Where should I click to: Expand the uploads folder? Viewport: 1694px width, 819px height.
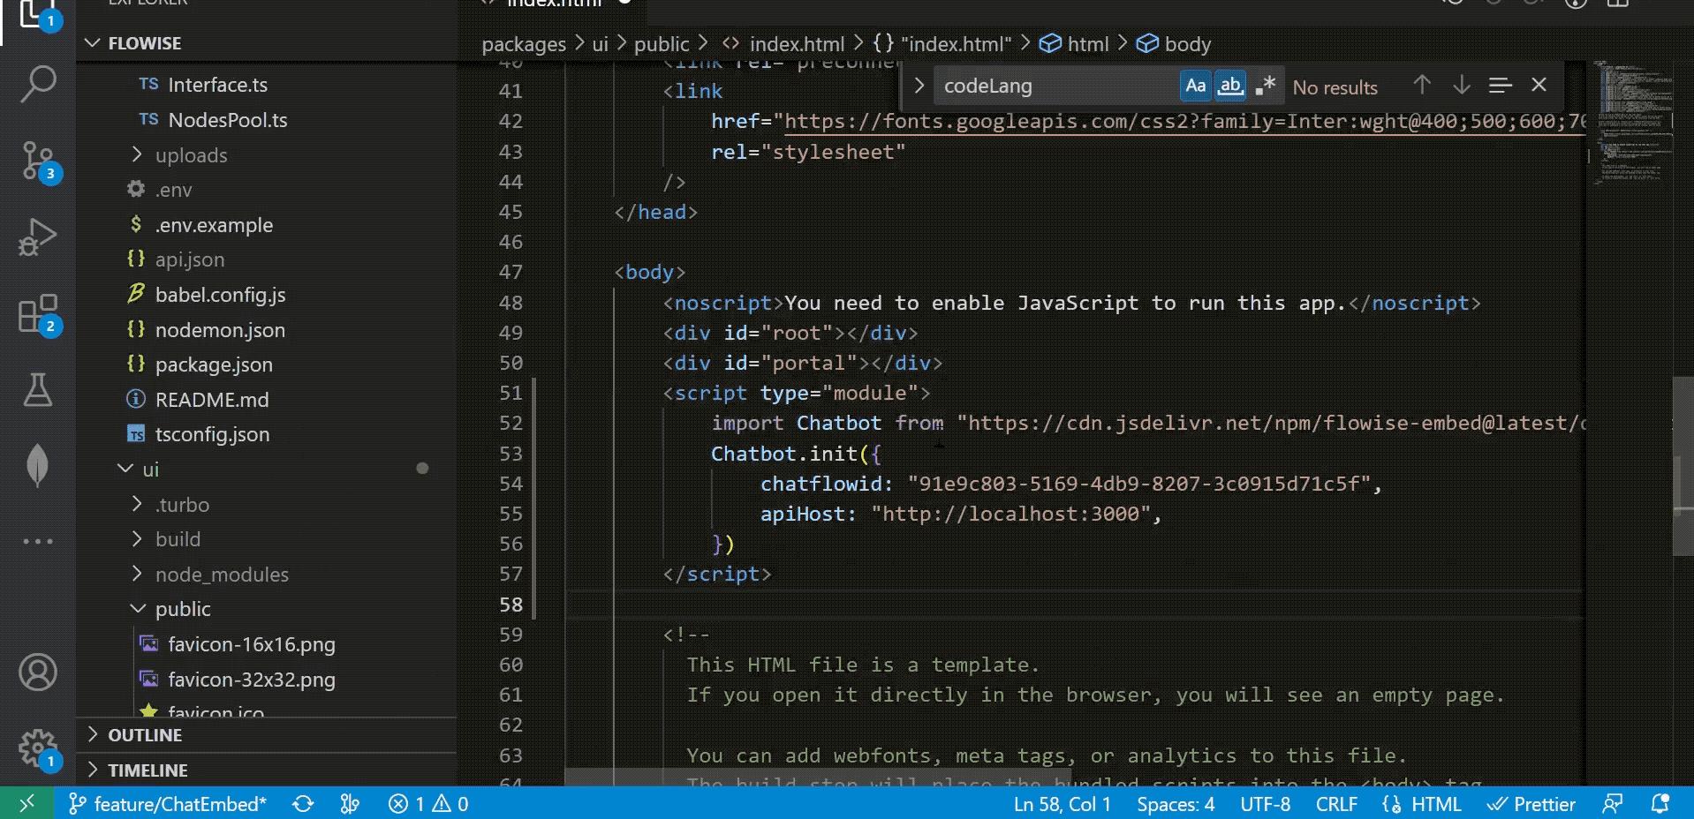(191, 155)
